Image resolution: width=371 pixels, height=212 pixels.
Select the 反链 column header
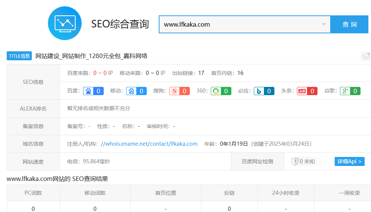click(229, 193)
